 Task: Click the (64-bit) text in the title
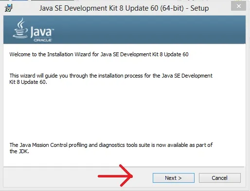172,8
